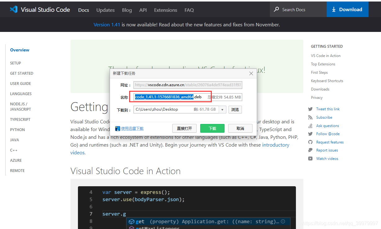This screenshot has width=381, height=229.
Task: Click the Watch videos link
Action: tap(327, 159)
